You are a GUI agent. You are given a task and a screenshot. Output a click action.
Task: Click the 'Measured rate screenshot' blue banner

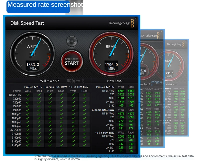tap(38, 7)
